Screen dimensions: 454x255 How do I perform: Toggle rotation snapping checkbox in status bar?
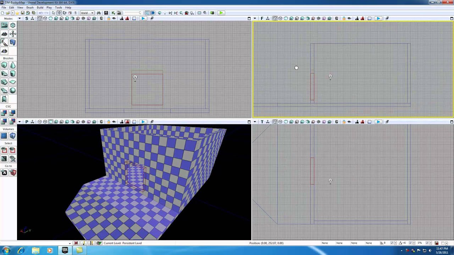point(410,243)
